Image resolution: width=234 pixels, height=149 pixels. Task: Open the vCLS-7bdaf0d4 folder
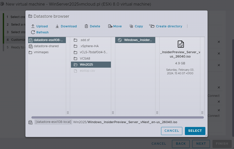click(x=91, y=52)
